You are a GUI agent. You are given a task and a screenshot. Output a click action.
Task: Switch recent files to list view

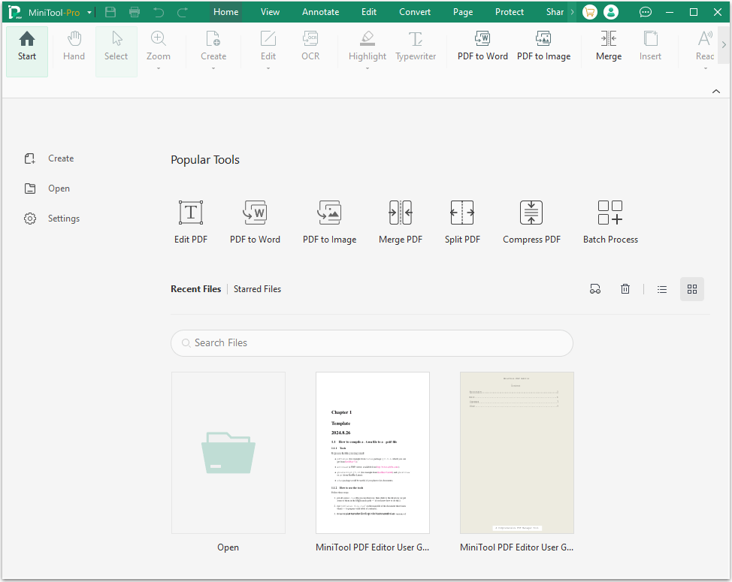click(662, 289)
